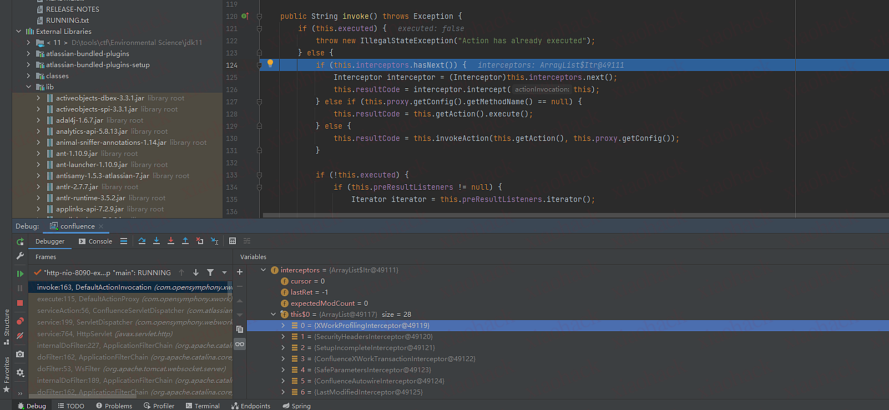Click the intention lightbulb on line 124
The width and height of the screenshot is (889, 410).
(x=270, y=64)
